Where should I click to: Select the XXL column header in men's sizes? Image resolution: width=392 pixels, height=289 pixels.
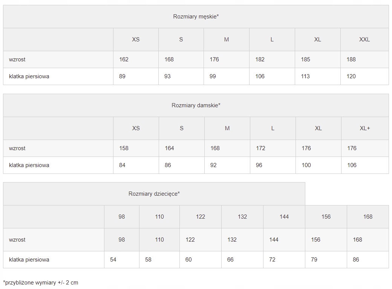point(364,40)
